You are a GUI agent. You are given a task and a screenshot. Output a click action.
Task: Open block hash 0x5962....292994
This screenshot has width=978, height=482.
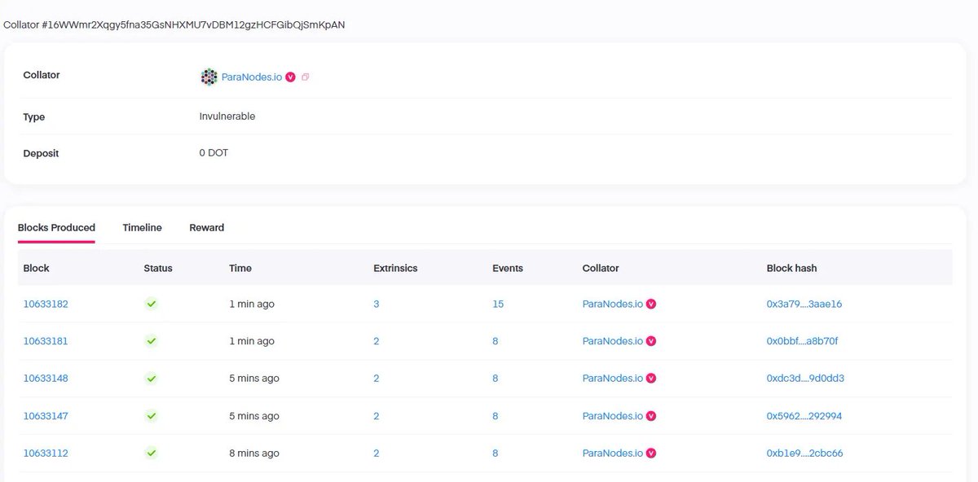coord(804,416)
